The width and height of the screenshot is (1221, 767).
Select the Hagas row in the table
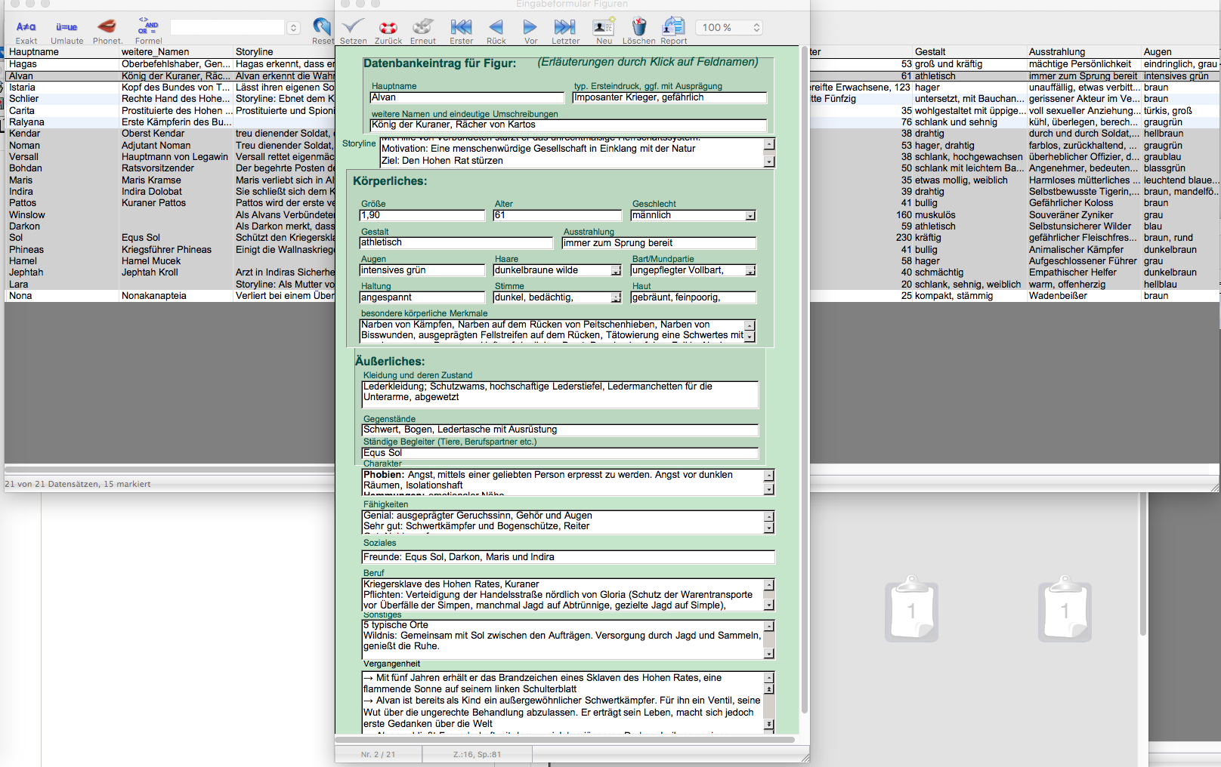click(170, 64)
